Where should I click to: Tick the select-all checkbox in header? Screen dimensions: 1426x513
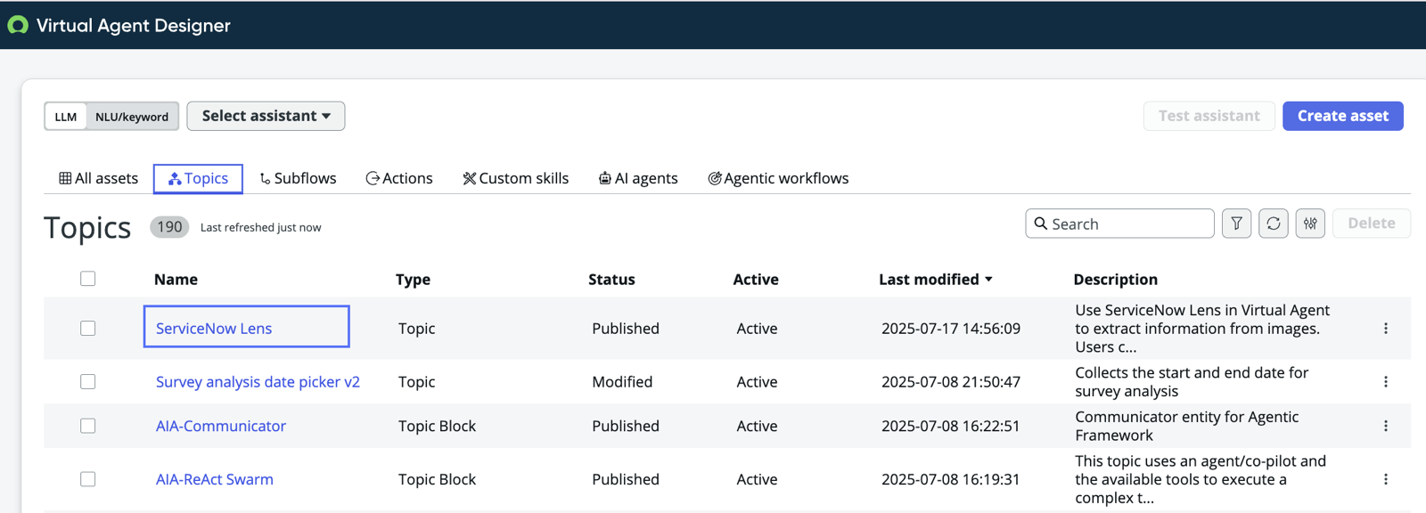point(87,279)
